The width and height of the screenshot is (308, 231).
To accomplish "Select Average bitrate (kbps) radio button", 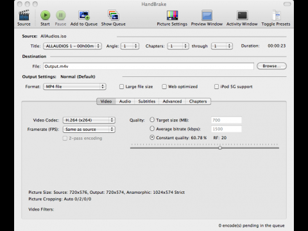I will (152, 128).
